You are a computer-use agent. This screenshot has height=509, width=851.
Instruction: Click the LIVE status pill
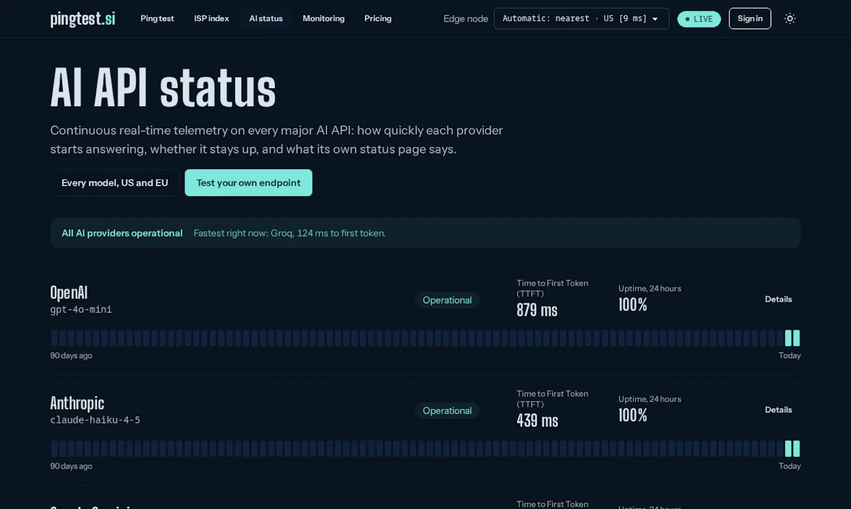[x=699, y=19]
